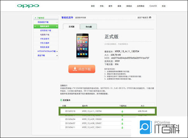Viewport: 188px width, 138px height.
Task: Click the date 2013/04/27 in history table
Action: tap(70, 123)
